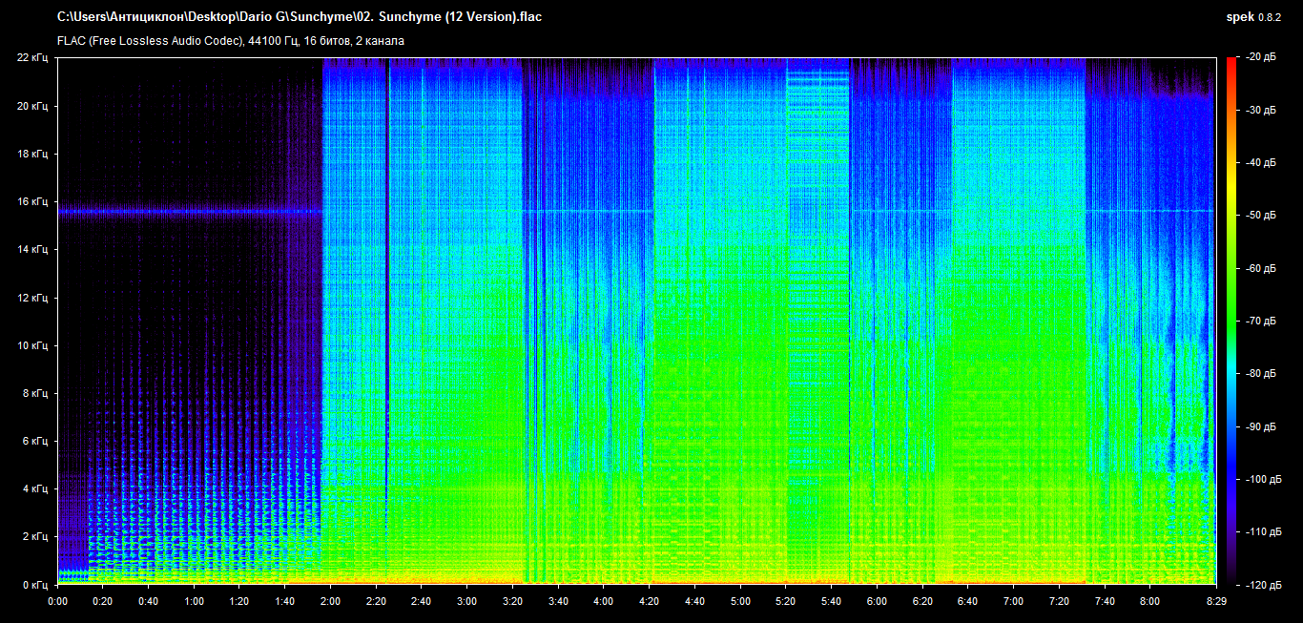Click the '0:20' time axis label
This screenshot has height=623, width=1303.
tap(103, 602)
